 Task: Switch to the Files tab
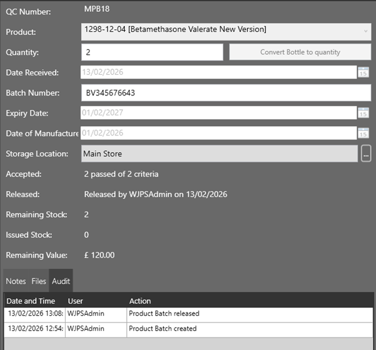tap(39, 281)
